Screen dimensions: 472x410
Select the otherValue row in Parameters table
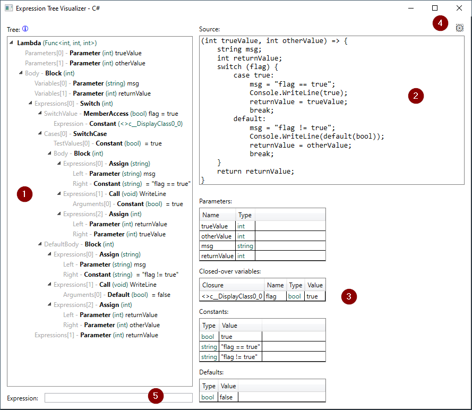click(x=218, y=236)
